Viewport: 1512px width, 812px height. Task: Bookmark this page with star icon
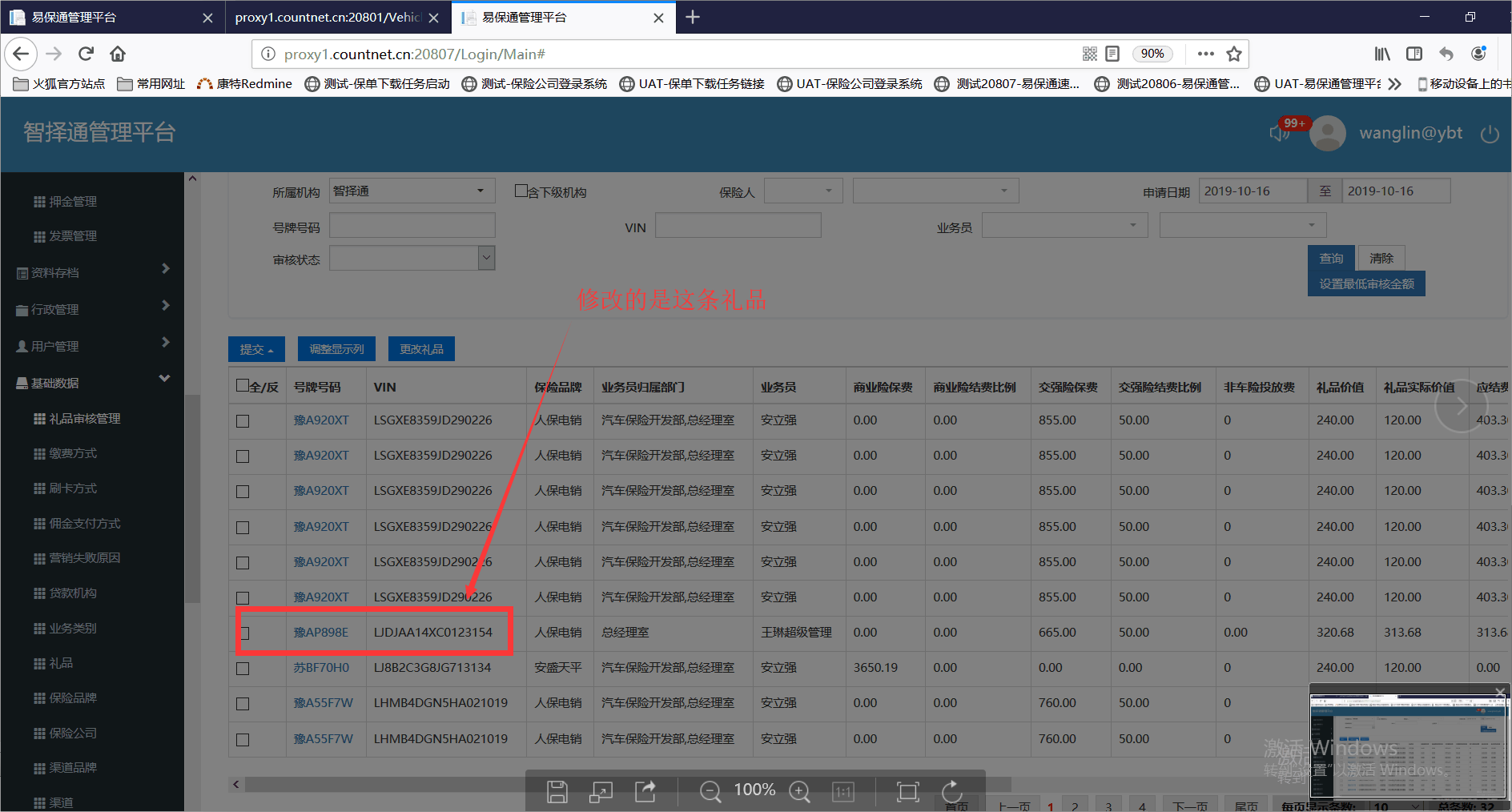tap(1233, 54)
